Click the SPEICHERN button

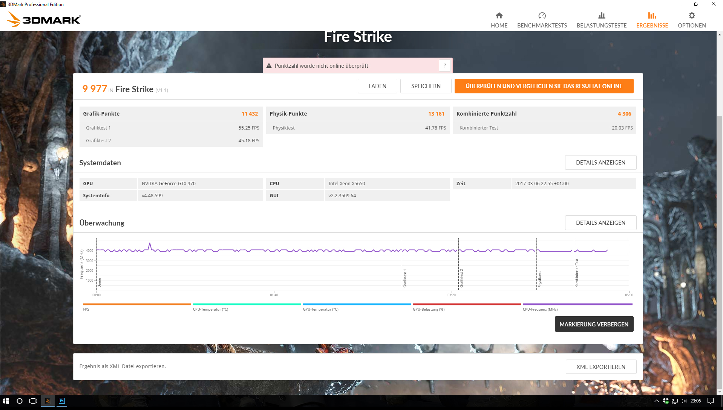point(426,86)
